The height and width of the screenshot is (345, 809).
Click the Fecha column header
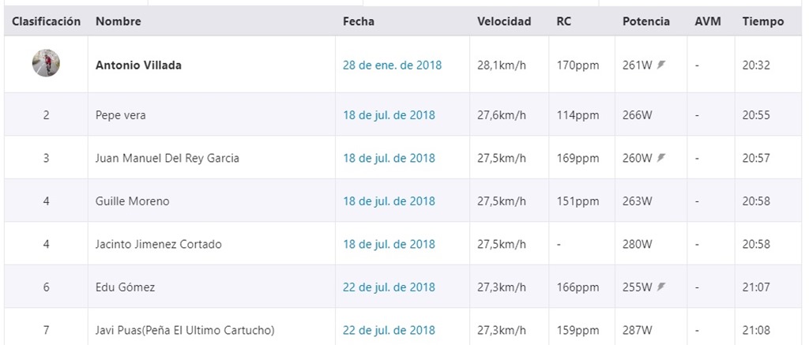(x=359, y=21)
